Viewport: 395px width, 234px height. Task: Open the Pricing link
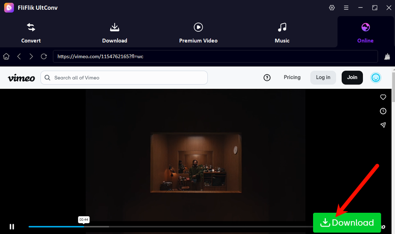(292, 78)
